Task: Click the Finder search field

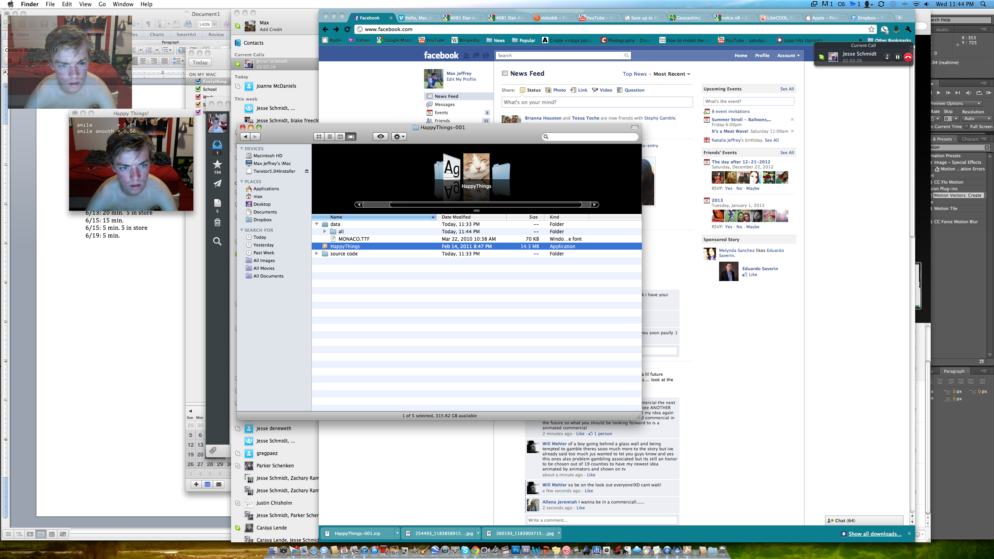Action: 590,137
